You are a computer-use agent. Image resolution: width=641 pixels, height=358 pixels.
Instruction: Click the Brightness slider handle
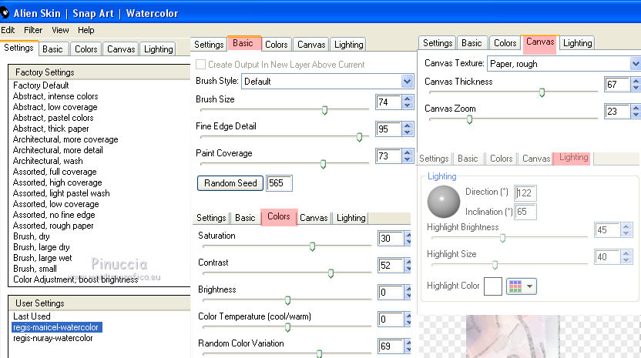(x=288, y=300)
